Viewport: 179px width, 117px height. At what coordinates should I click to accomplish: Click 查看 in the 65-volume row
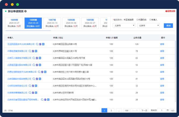(x=162, y=58)
